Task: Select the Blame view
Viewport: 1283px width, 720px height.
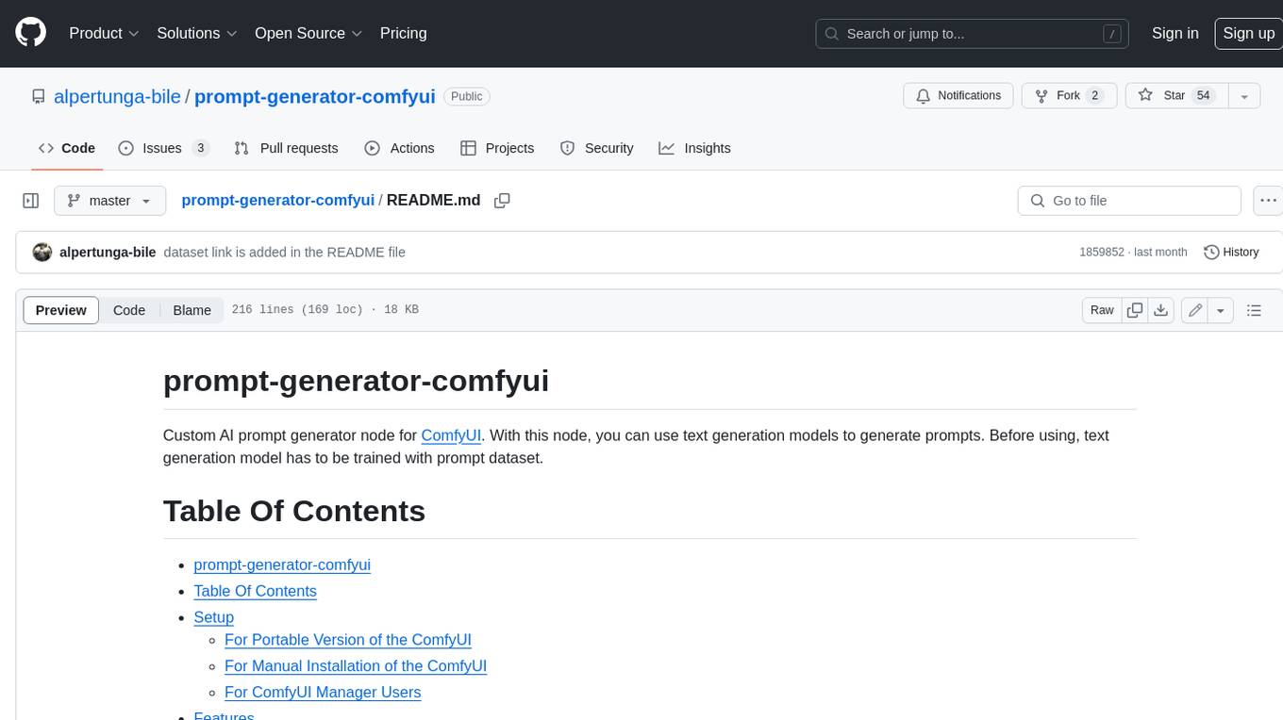Action: 192,310
